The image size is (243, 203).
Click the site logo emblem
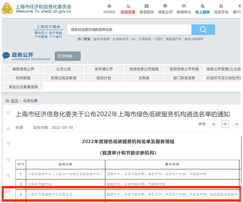coord(7,9)
